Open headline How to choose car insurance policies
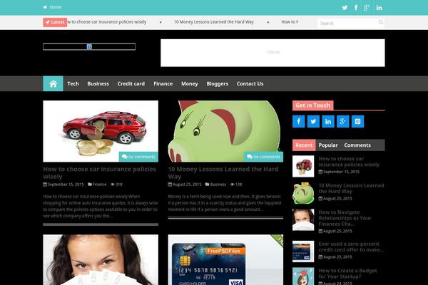428x285 pixels. [x=100, y=172]
